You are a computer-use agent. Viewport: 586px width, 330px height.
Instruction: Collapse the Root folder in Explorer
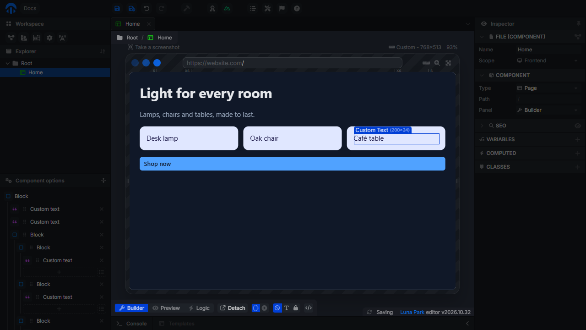click(x=8, y=63)
